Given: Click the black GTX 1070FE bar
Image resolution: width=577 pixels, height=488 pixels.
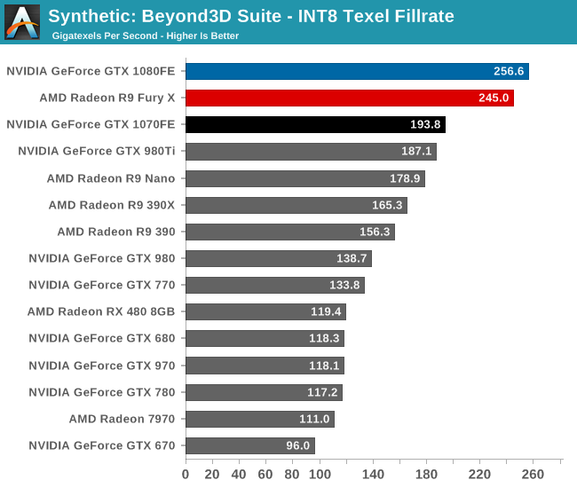Looking at the screenshot, I should [316, 125].
